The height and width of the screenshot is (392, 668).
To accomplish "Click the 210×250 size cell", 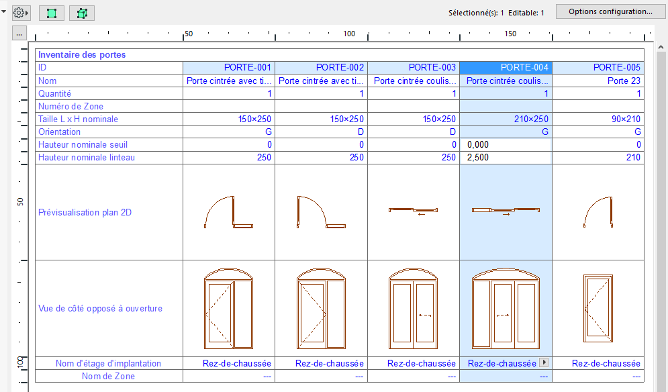I will 506,119.
